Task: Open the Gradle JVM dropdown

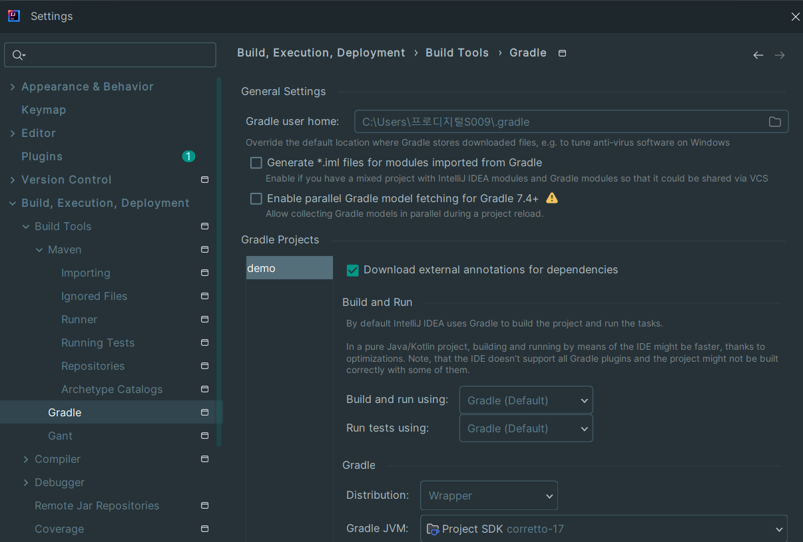Action: pyautogui.click(x=604, y=529)
